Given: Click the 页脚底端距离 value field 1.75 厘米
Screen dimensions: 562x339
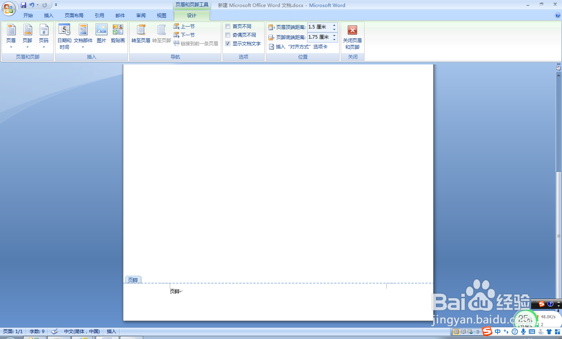Looking at the screenshot, I should [319, 37].
